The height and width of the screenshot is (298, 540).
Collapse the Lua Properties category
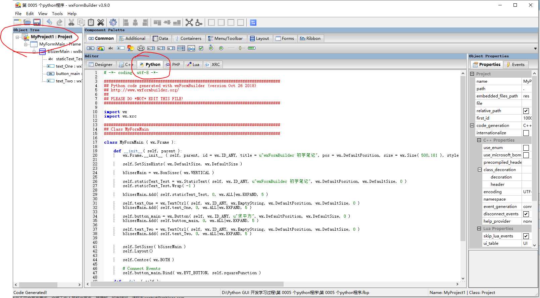(x=479, y=229)
